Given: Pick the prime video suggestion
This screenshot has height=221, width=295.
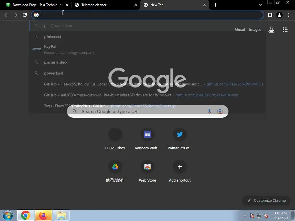Looking at the screenshot, I should coord(147,62).
